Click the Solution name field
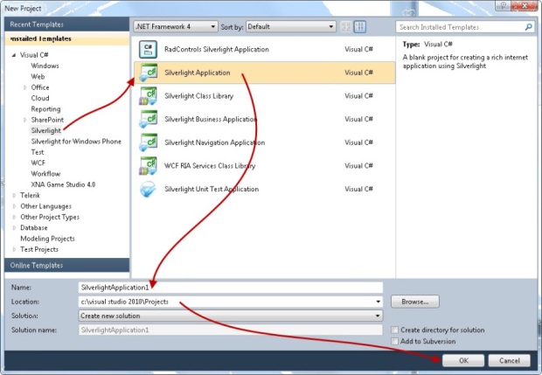The image size is (542, 375). tap(231, 330)
